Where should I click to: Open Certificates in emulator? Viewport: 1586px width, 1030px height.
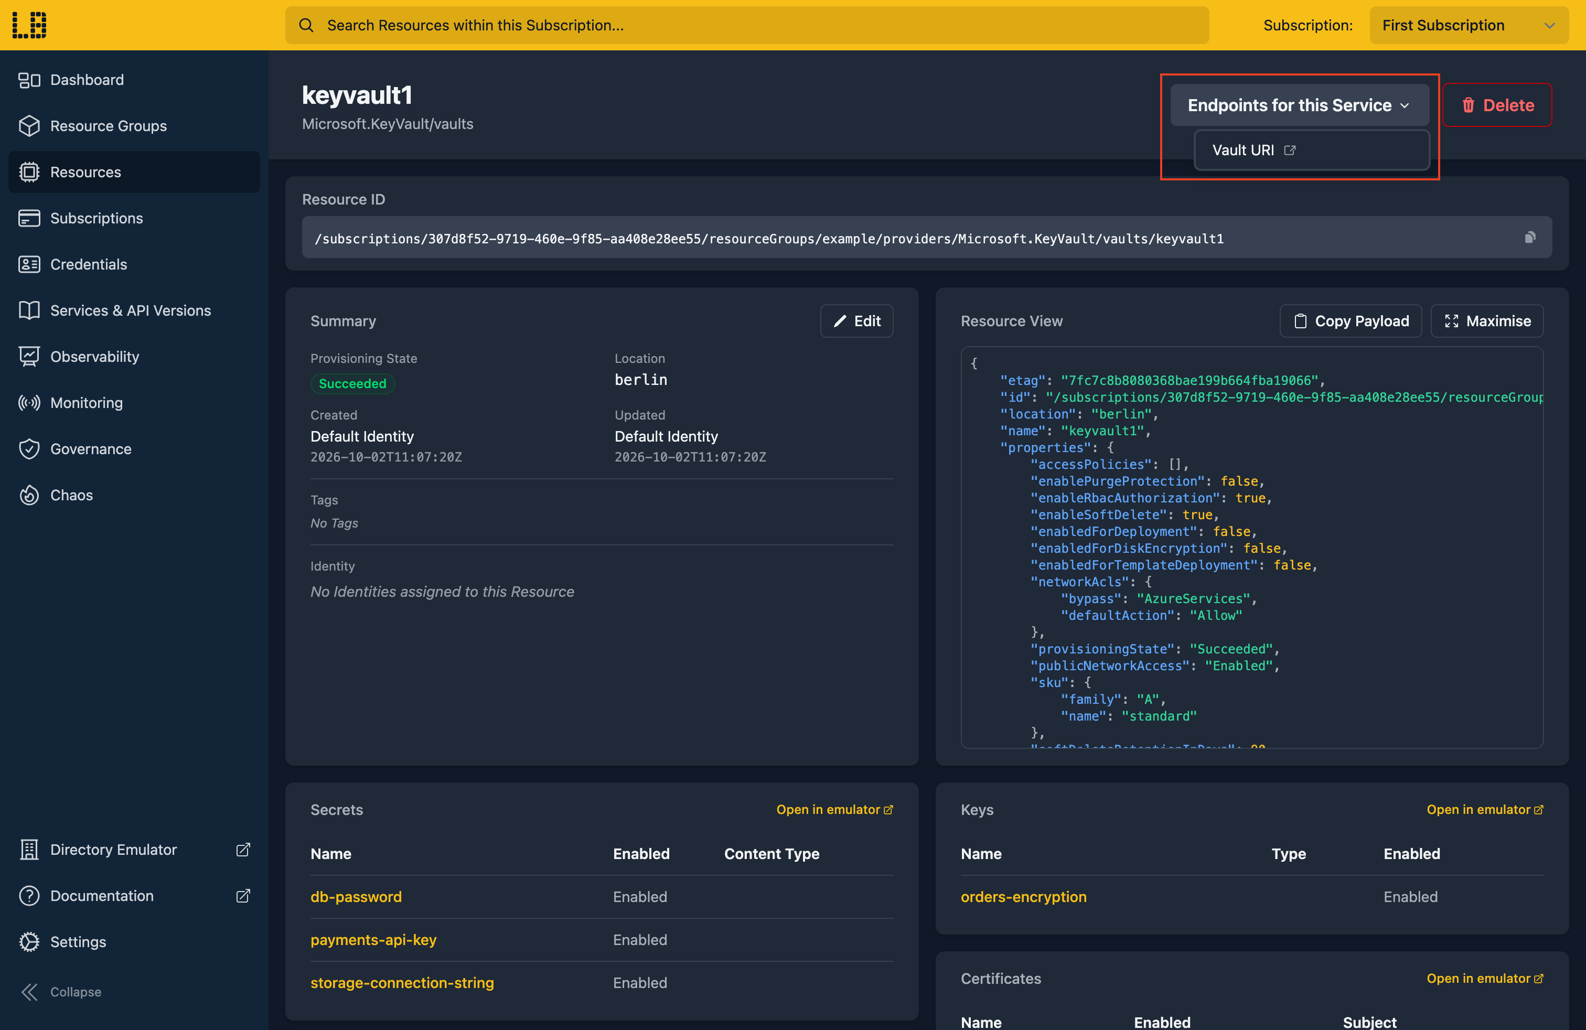pyautogui.click(x=1485, y=978)
